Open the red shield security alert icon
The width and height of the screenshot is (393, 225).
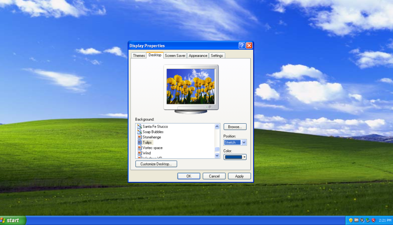[373, 220]
